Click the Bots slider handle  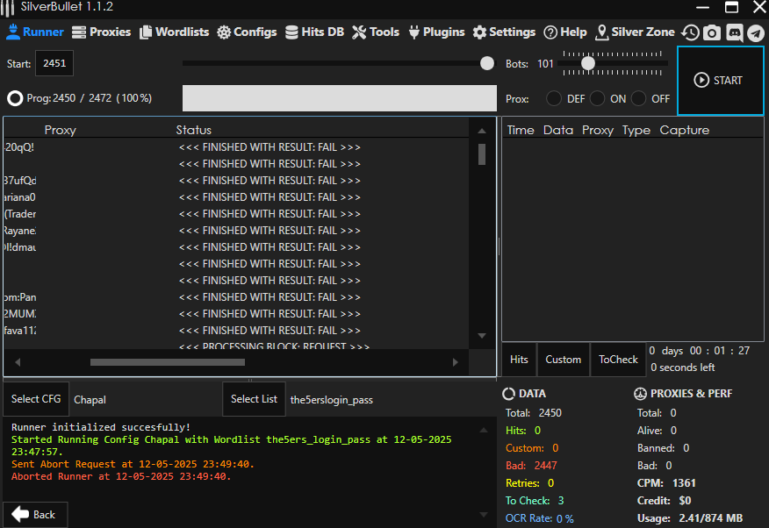588,63
